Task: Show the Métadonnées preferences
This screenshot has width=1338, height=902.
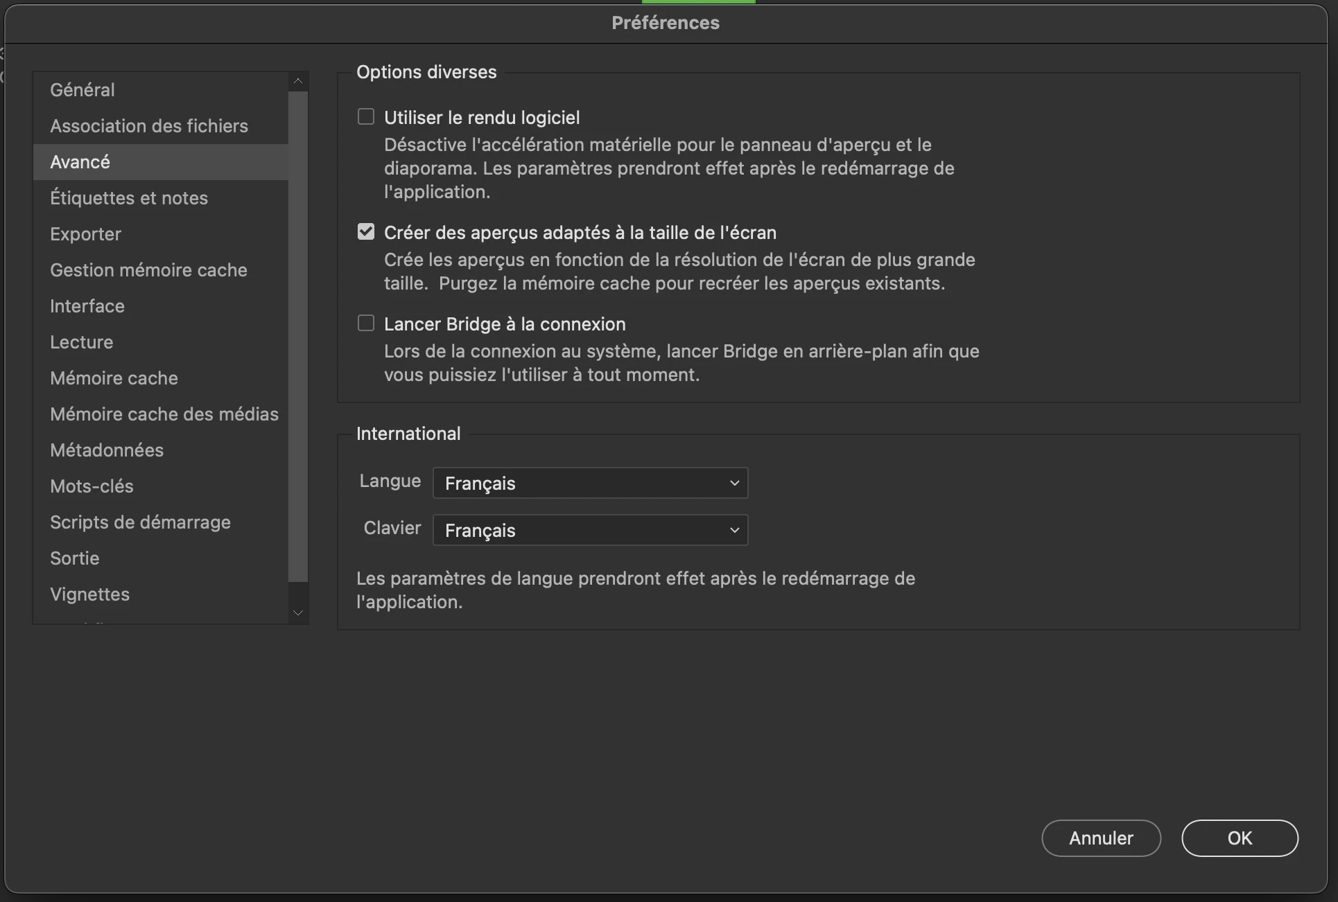Action: [x=107, y=450]
